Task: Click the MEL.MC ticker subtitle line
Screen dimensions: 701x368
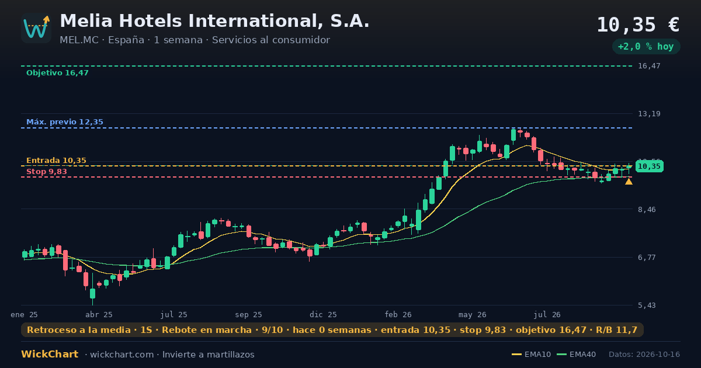Action: coord(195,40)
